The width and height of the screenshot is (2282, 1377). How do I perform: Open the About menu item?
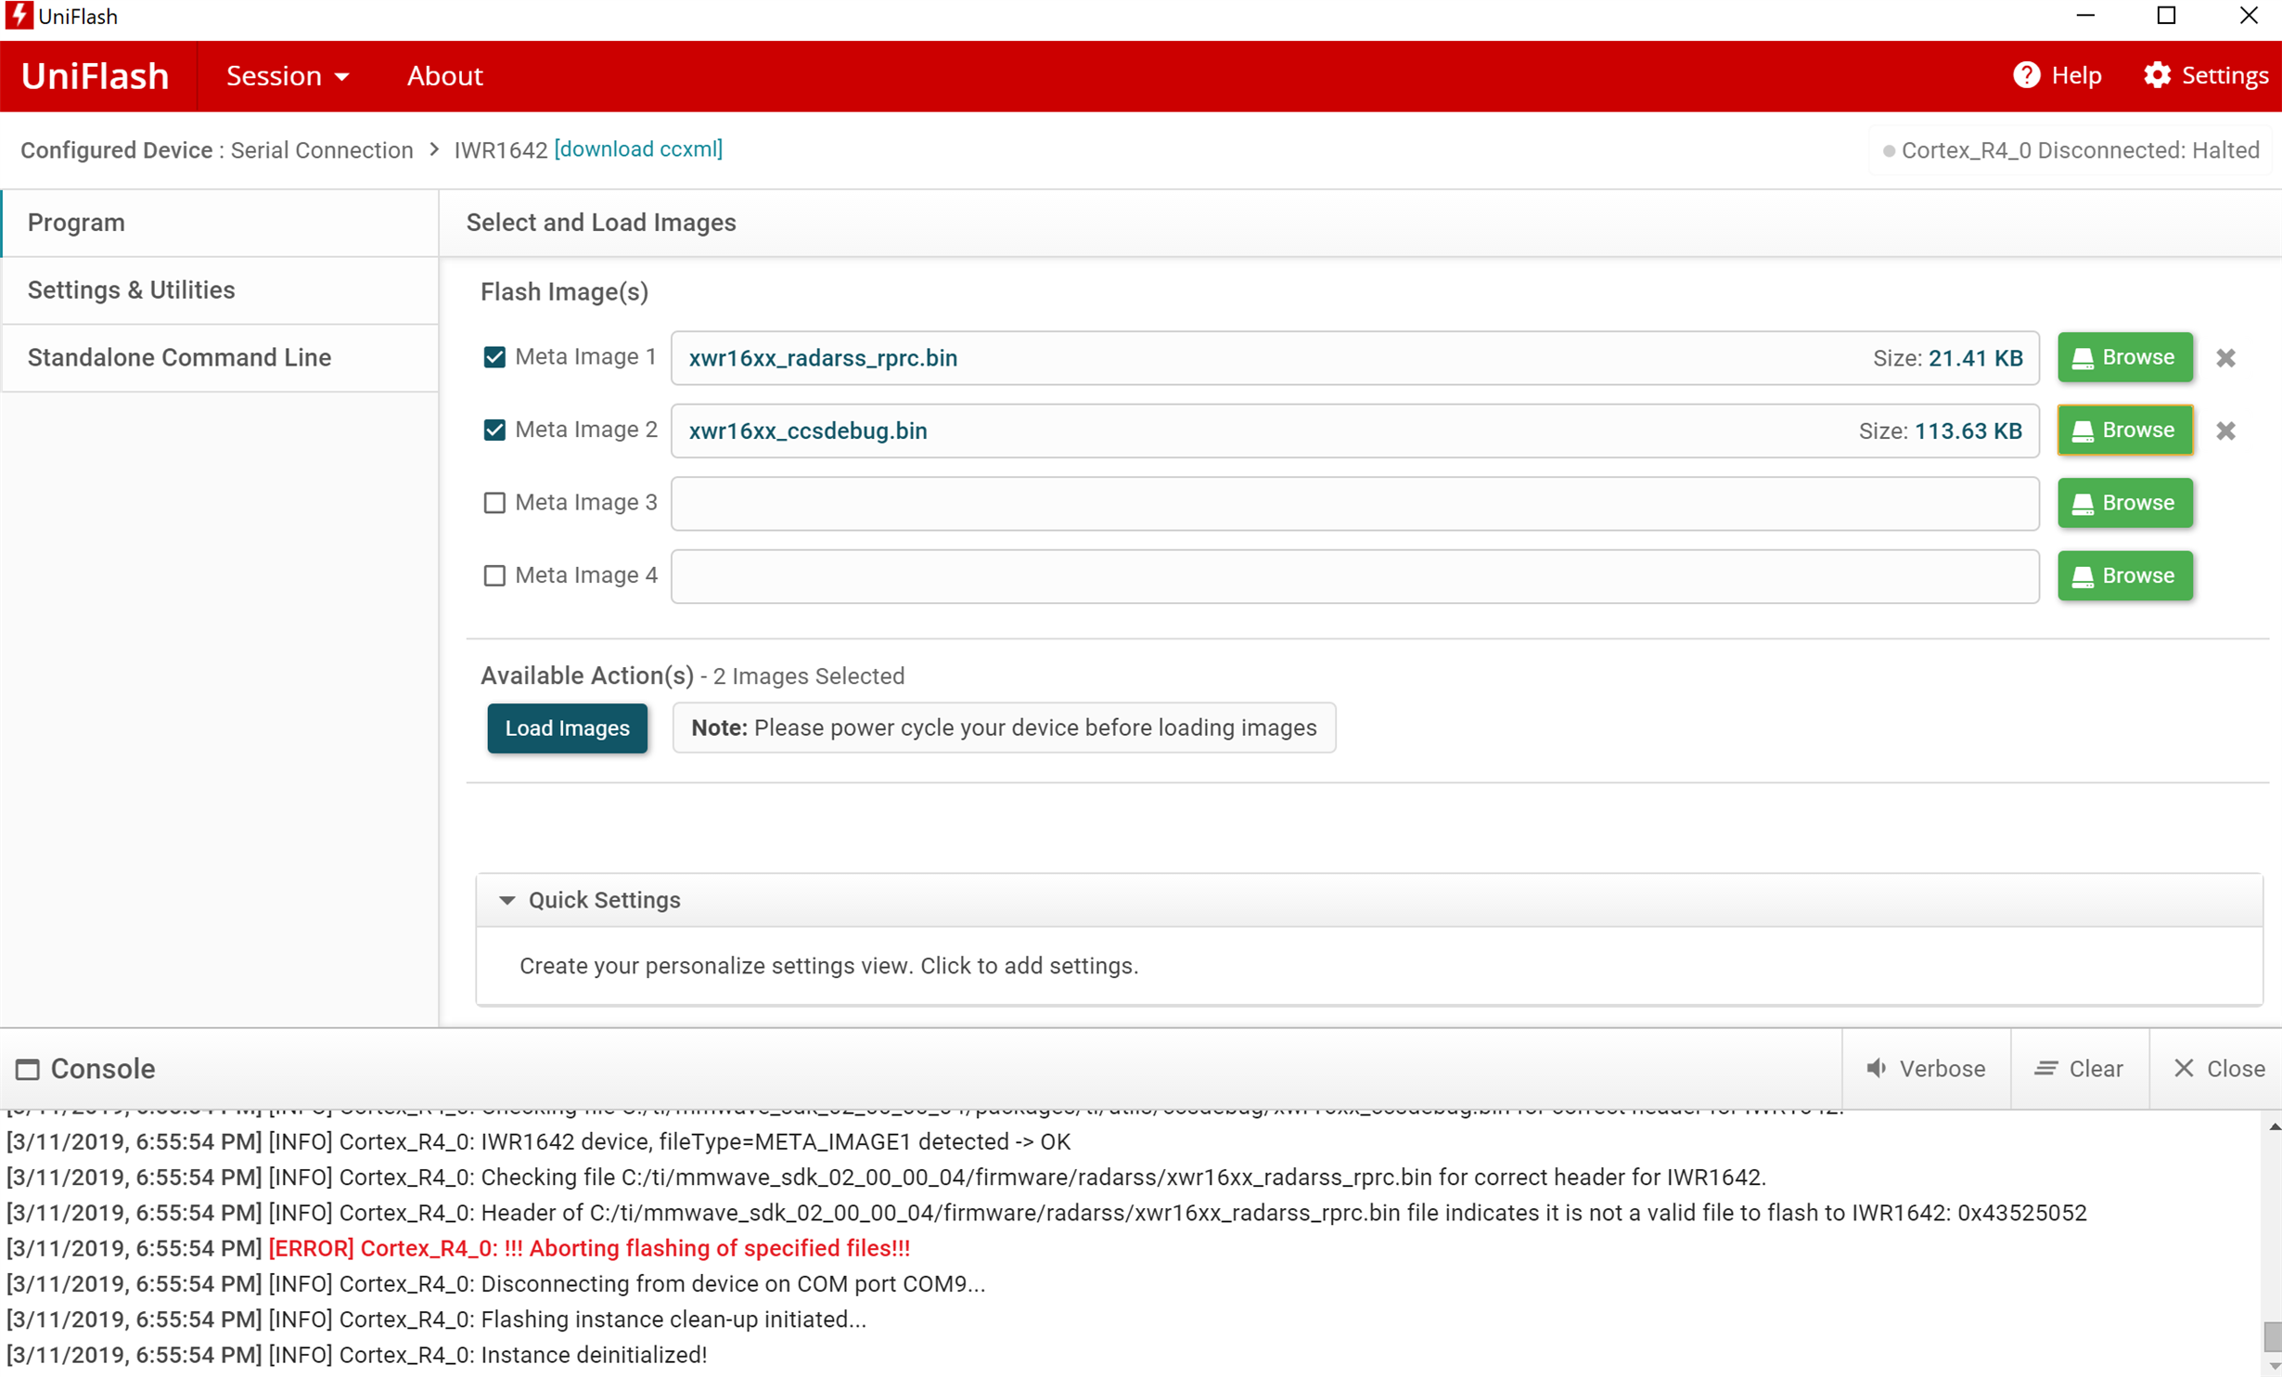pyautogui.click(x=444, y=76)
